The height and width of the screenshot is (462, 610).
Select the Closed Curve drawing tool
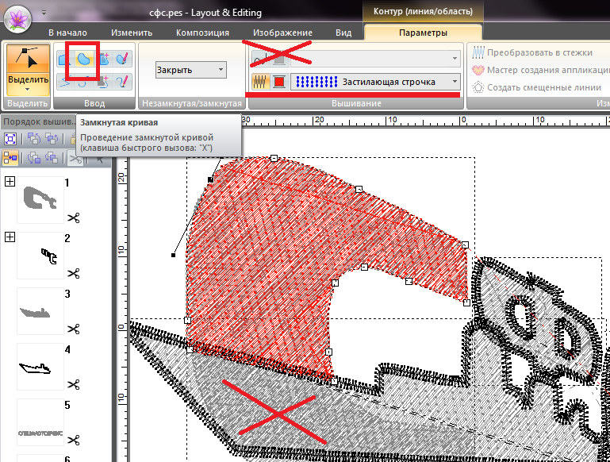tap(83, 60)
